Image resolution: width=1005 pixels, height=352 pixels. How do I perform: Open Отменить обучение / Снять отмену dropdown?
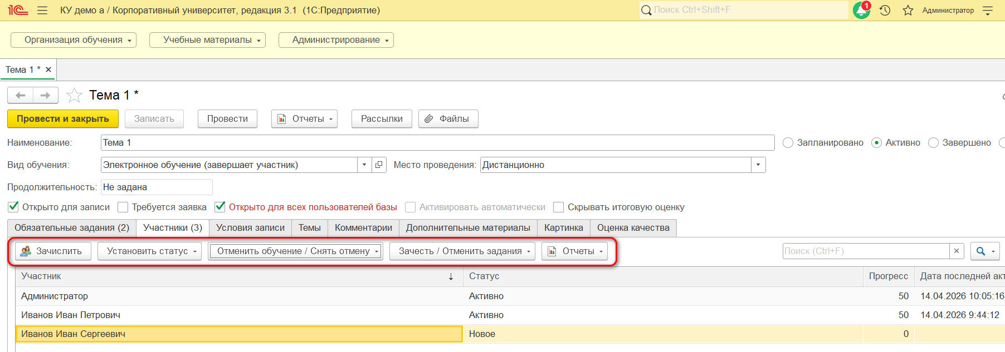tap(296, 251)
